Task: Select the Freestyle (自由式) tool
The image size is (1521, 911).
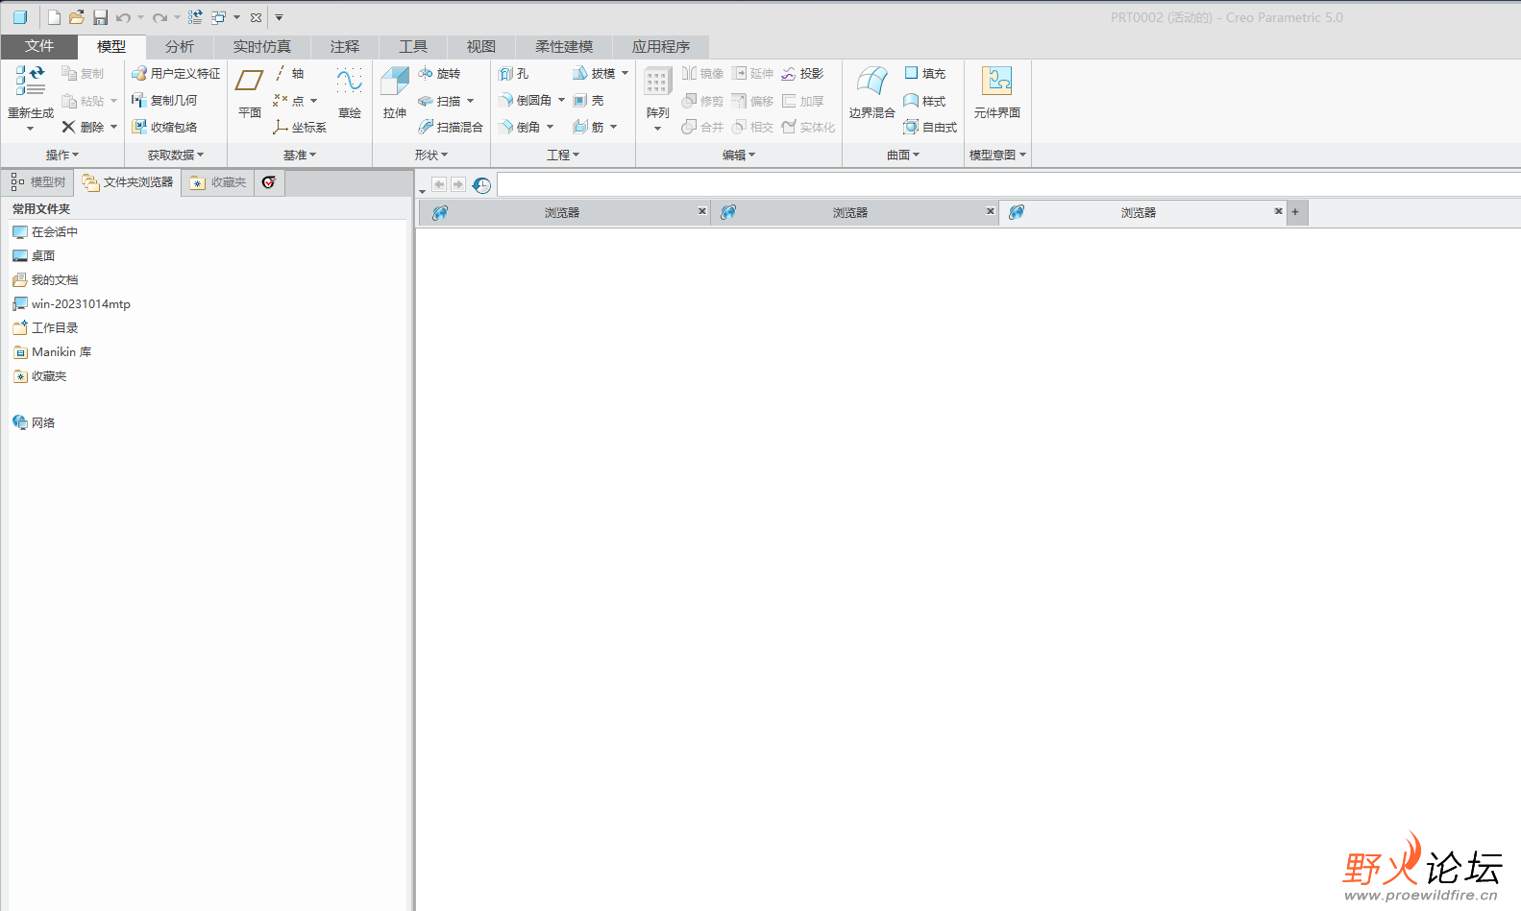Action: tap(930, 127)
